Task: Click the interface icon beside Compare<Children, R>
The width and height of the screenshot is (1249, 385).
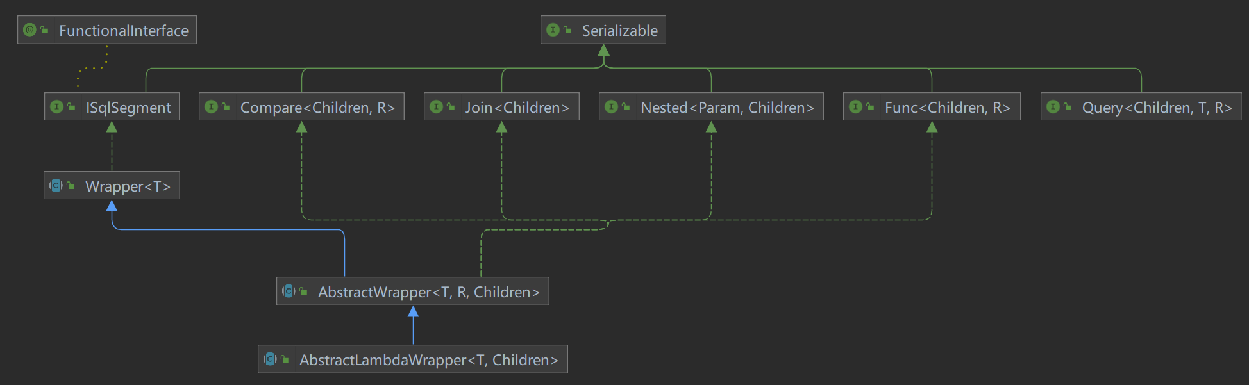Action: click(x=211, y=107)
